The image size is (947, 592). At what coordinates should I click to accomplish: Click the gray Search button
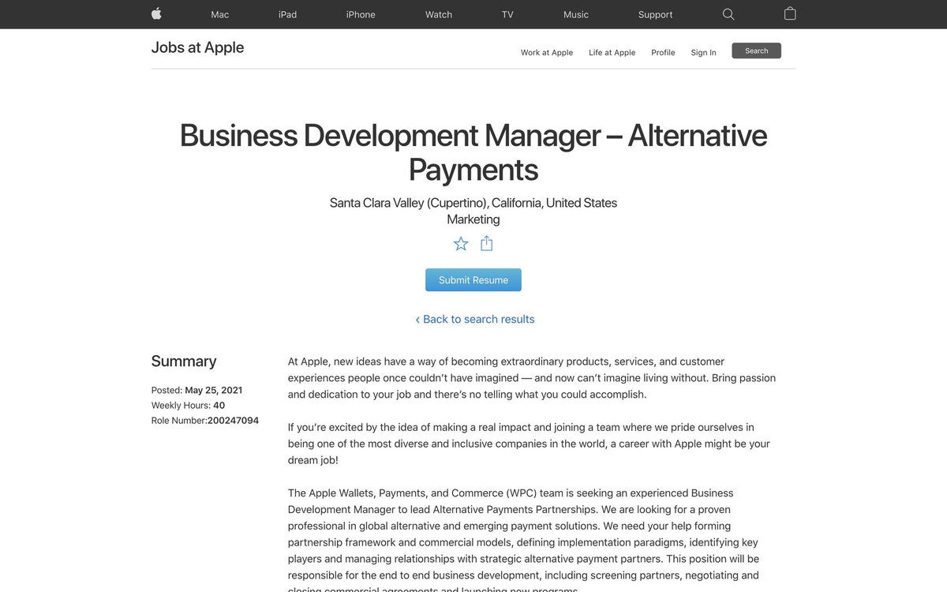coord(757,51)
